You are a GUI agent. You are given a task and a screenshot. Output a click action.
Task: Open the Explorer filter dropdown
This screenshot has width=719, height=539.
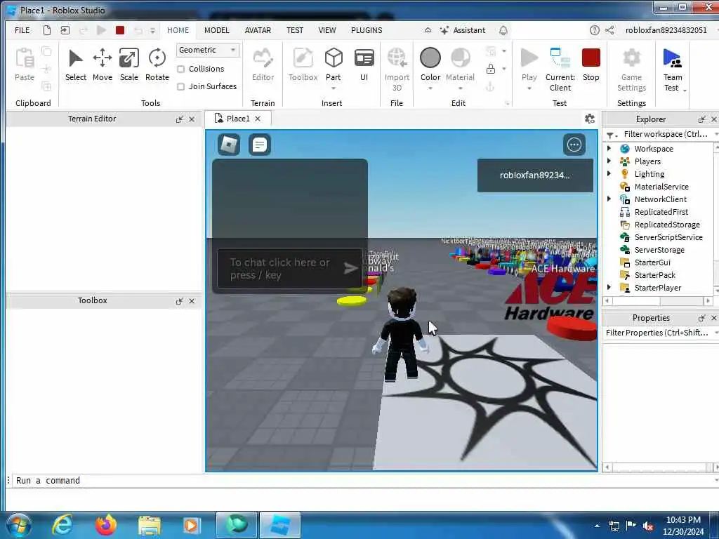pos(612,135)
